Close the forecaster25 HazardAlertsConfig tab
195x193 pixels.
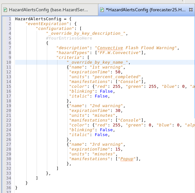tap(191, 10)
